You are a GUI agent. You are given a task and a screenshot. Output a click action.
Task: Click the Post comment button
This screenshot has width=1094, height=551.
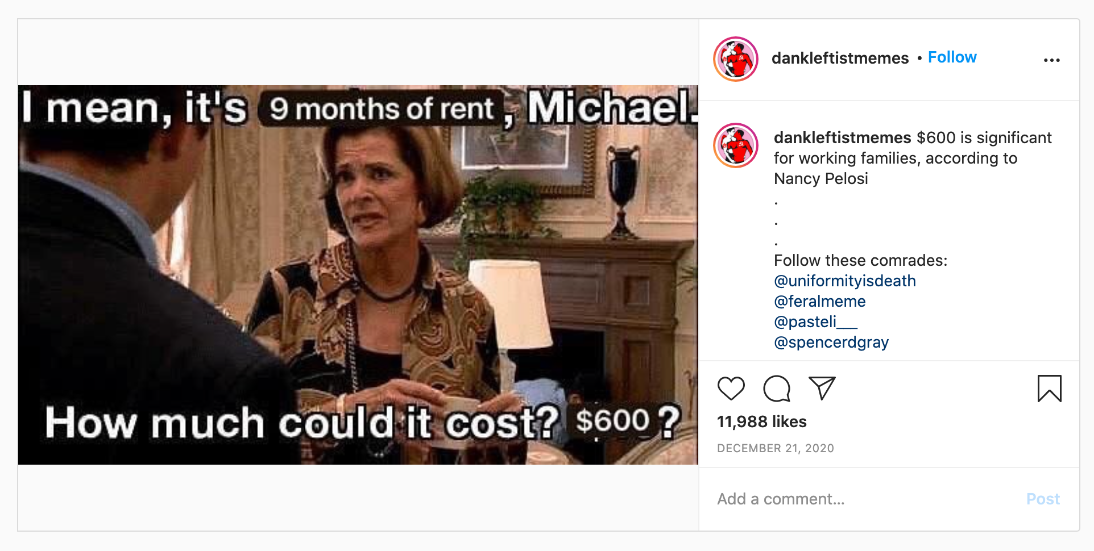1043,499
